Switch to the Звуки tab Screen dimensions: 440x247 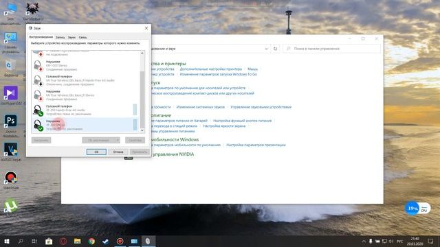(x=71, y=37)
